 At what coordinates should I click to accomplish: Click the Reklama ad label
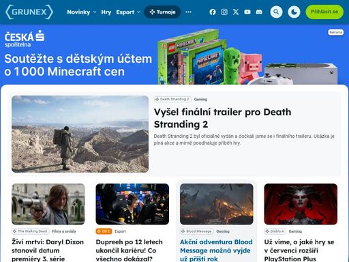(335, 32)
